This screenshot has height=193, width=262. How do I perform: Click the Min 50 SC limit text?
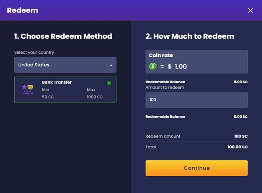48,93
